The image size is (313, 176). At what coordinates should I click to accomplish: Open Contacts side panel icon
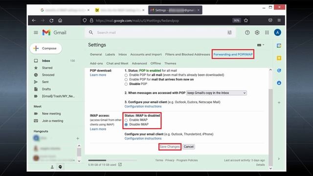[279, 83]
